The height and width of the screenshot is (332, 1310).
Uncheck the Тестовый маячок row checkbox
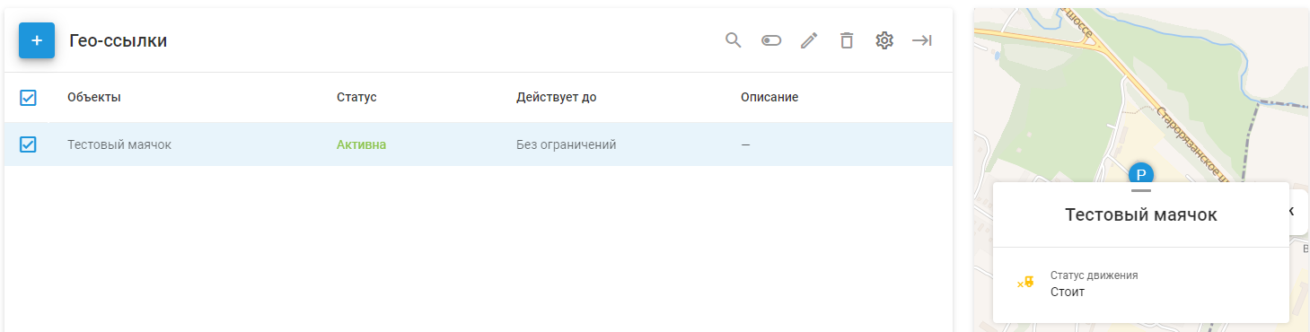point(28,144)
